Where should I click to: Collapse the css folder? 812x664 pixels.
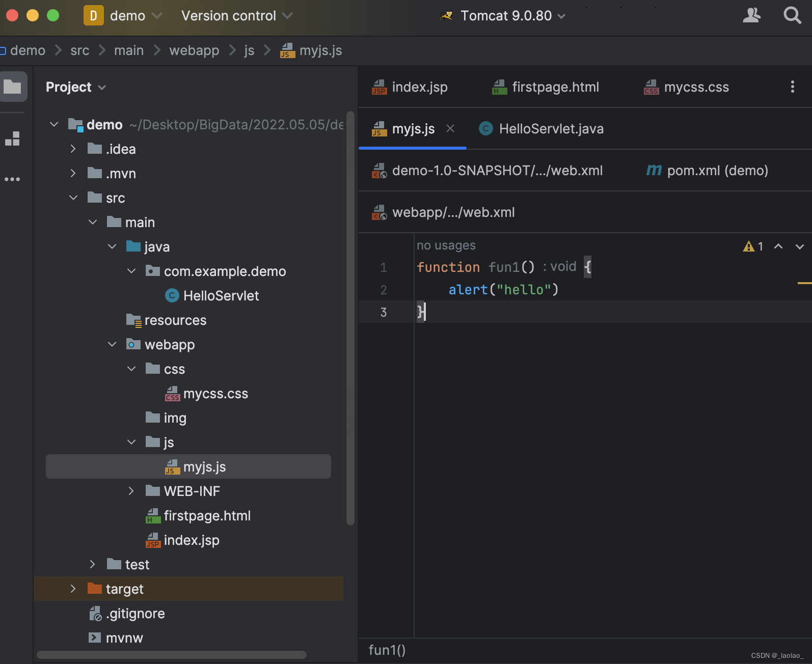[131, 369]
